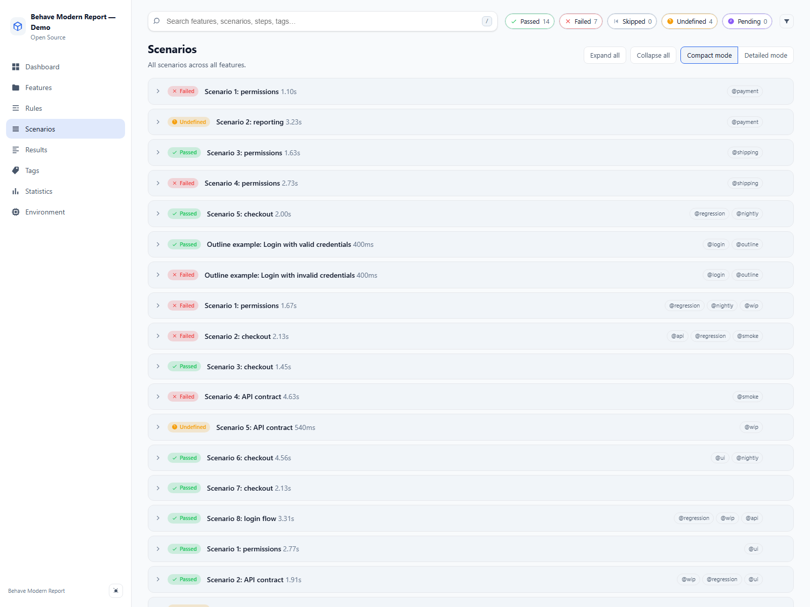Expand Scenario 2: reporting row
The image size is (810, 607).
470,122
